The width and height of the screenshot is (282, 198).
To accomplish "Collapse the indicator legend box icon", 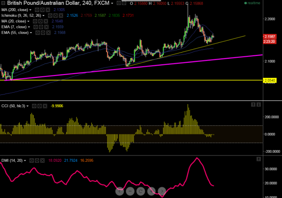I will pyautogui.click(x=3, y=3).
